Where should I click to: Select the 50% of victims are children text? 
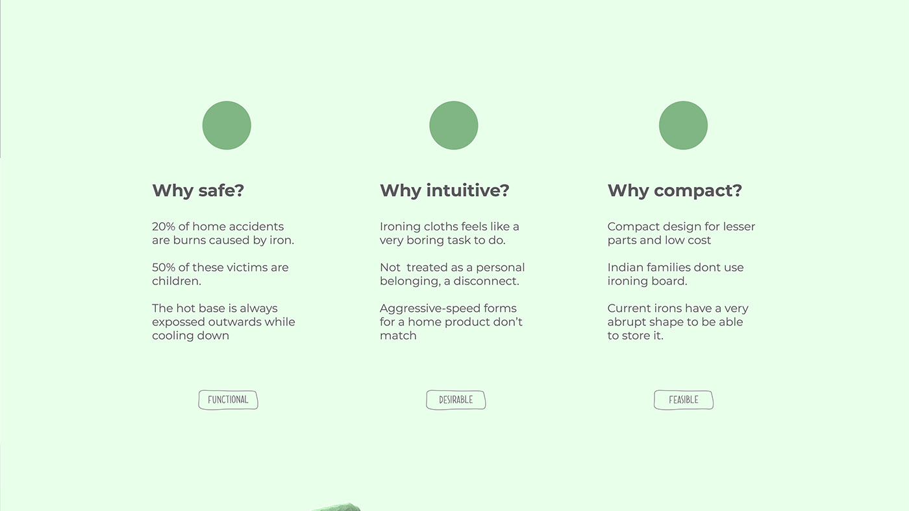[x=220, y=274]
